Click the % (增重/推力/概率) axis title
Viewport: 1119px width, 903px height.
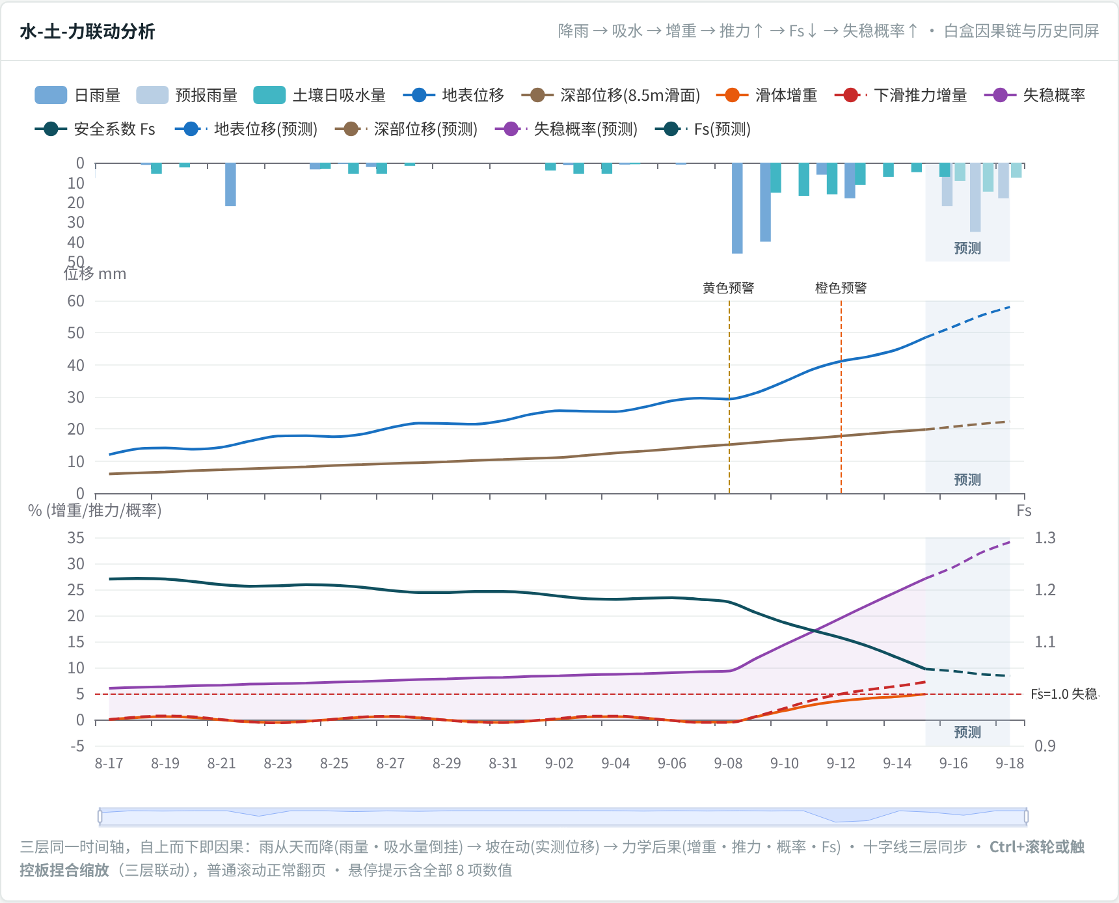[95, 510]
